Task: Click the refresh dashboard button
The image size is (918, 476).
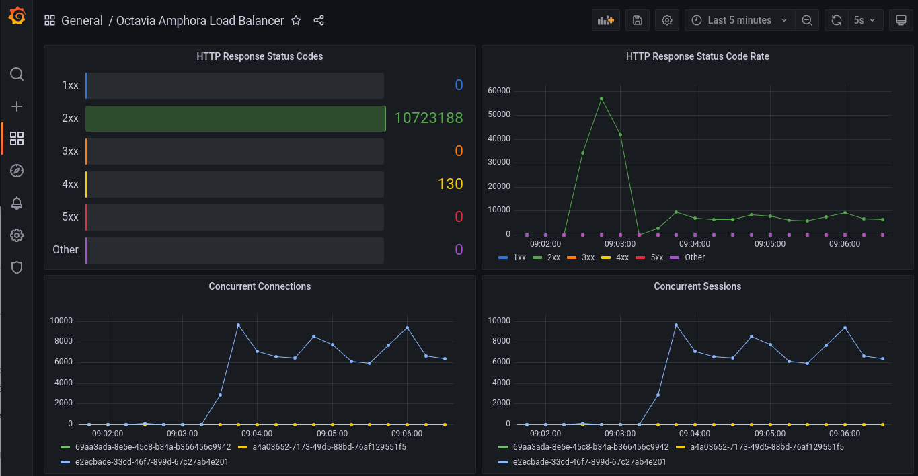Action: pos(837,20)
